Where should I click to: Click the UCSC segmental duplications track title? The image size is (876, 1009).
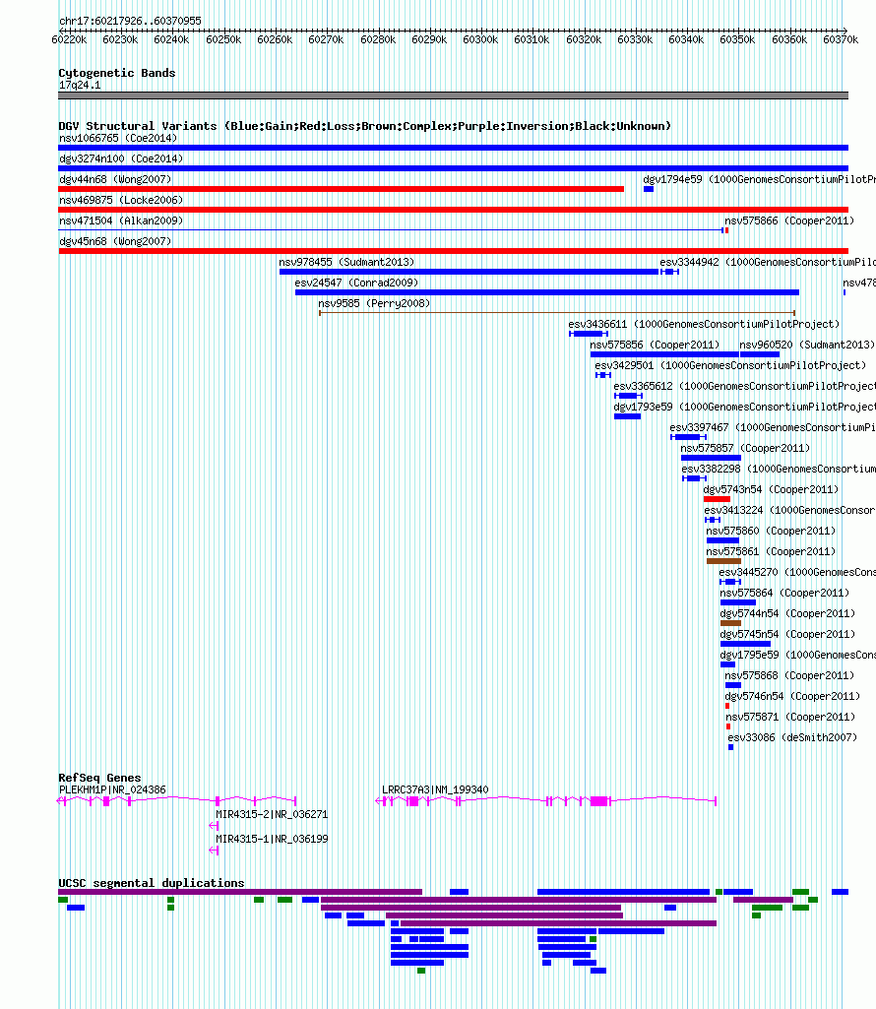pos(152,884)
